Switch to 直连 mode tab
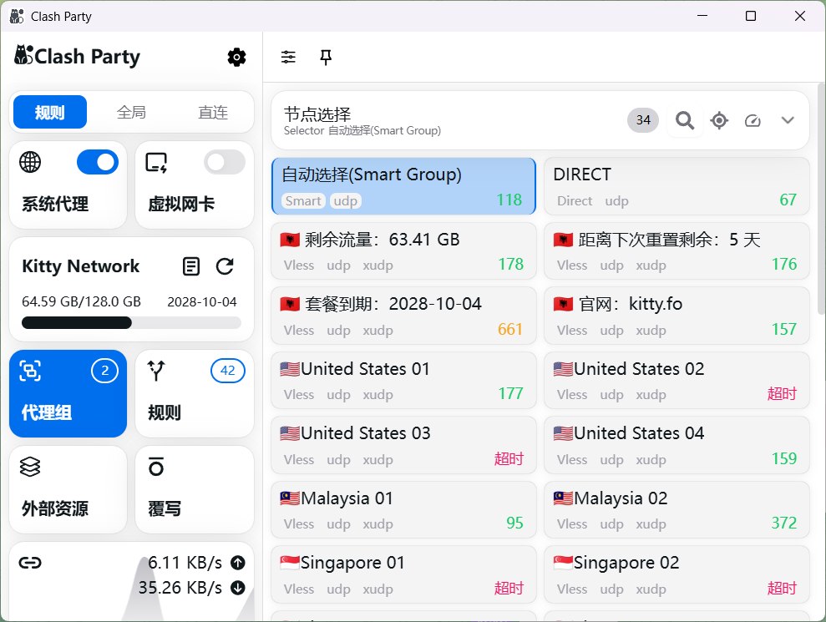 [213, 112]
